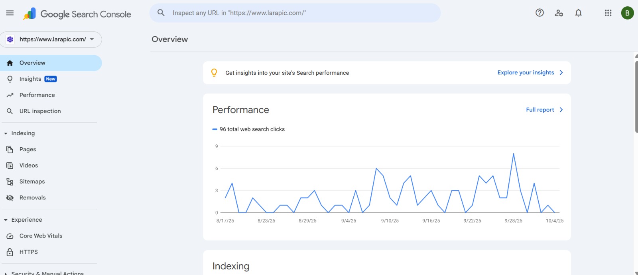Click the lightbulb insights icon in banner

(214, 72)
